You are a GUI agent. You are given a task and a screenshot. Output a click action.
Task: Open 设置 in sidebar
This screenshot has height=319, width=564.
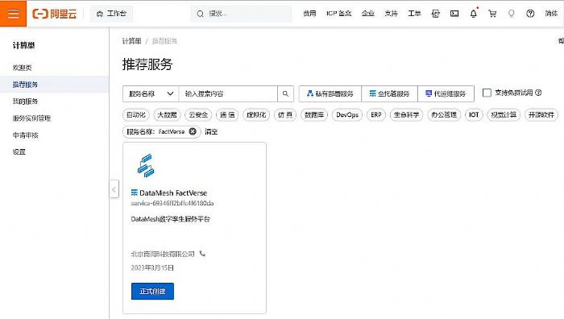(19, 151)
